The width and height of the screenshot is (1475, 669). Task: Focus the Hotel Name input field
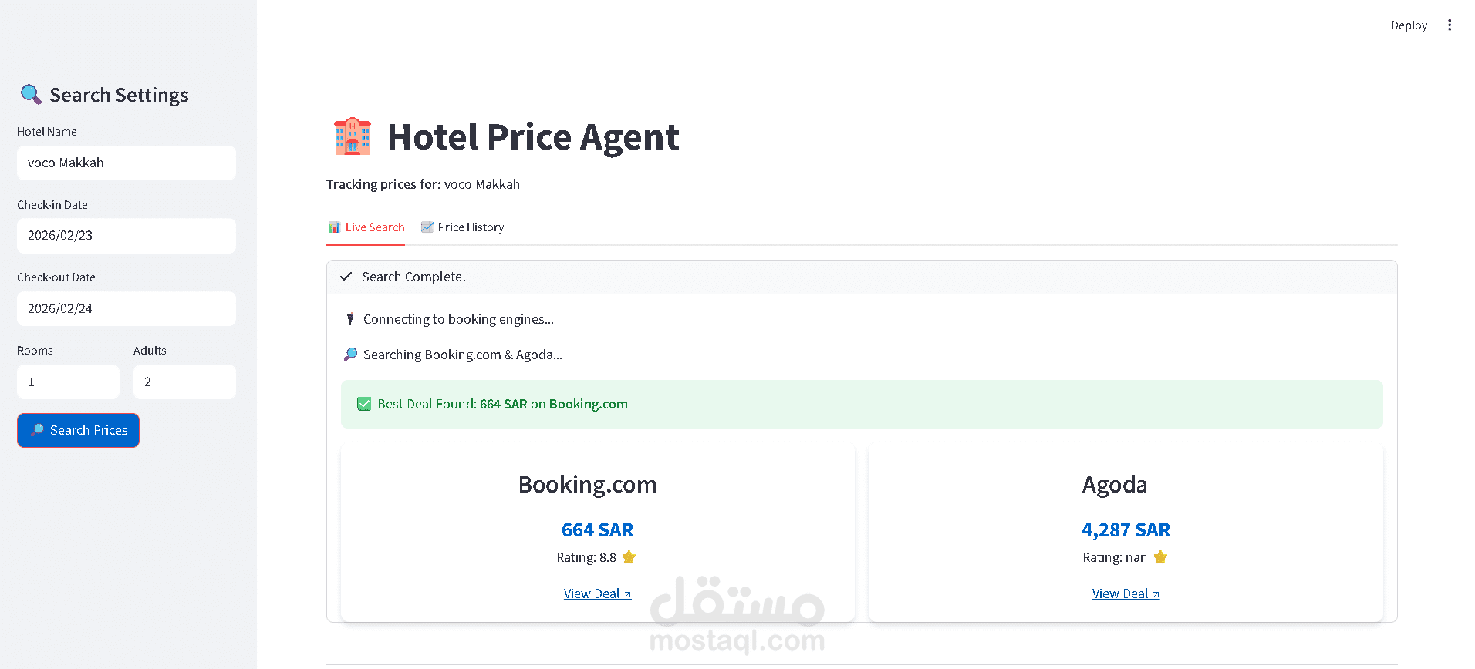point(127,163)
